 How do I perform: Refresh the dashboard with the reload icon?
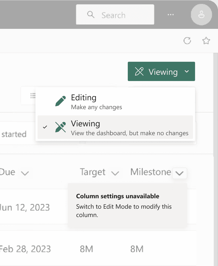point(187,41)
